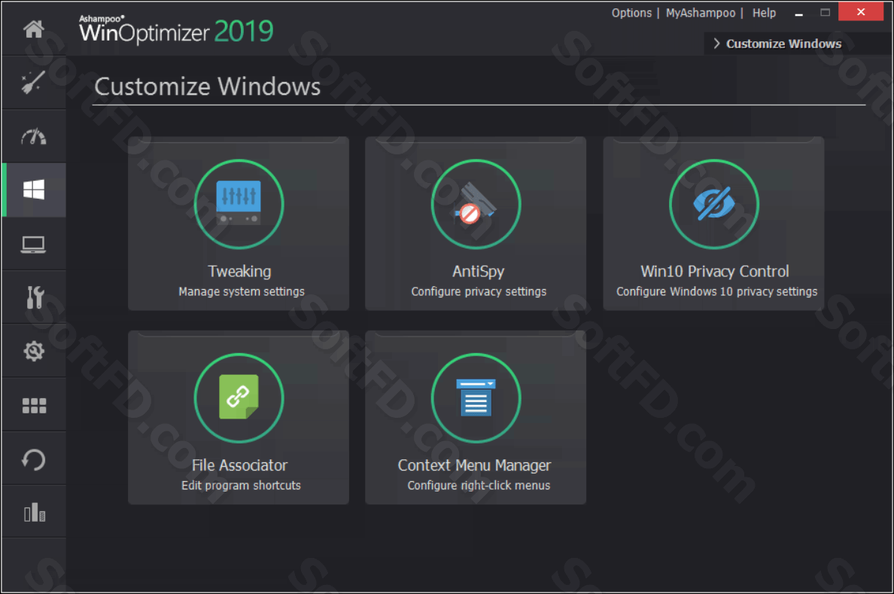Maximize the WinOptimizer window

point(825,12)
